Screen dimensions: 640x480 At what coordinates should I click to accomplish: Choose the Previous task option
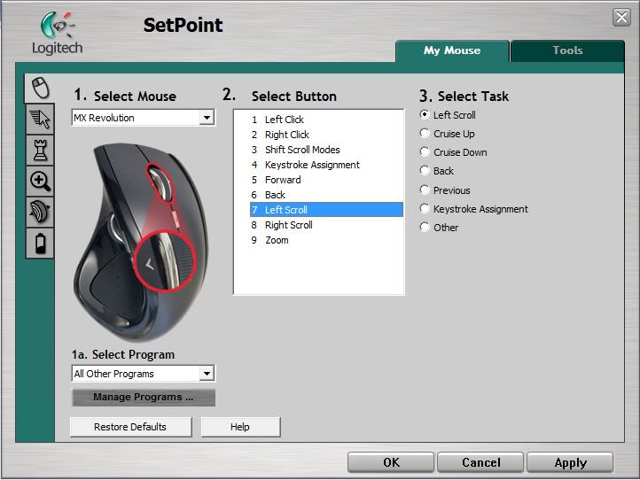click(x=425, y=190)
